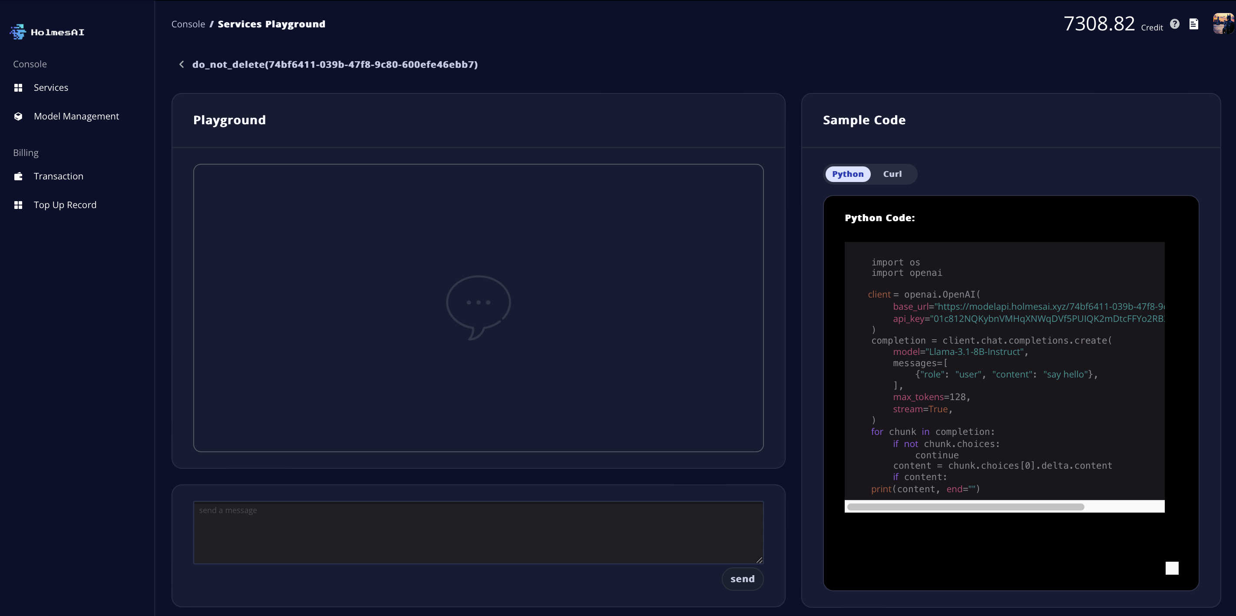The width and height of the screenshot is (1236, 616).
Task: Click the textarea resize handle
Action: 759,560
